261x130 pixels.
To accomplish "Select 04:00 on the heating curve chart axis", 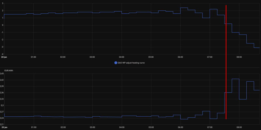I will (121, 57).
